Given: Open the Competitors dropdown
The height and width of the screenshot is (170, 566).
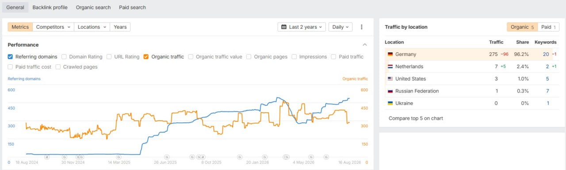Looking at the screenshot, I should click(x=53, y=27).
